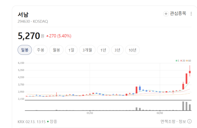The height and width of the screenshot is (128, 197).
Task: Click the pink 20-day moving average legend
Action: pyautogui.click(x=183, y=61)
